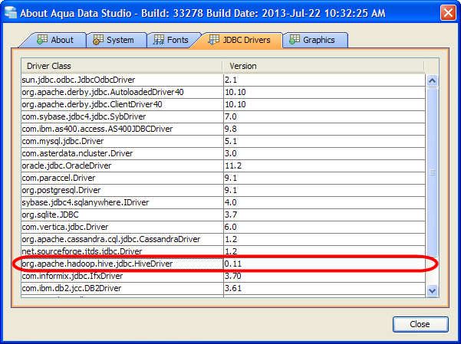461x344 pixels.
Task: Switch to the Graphics tab
Action: [315, 40]
